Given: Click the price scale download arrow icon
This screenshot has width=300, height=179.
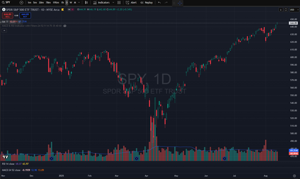Looking at the screenshot, I should tap(281, 10).
